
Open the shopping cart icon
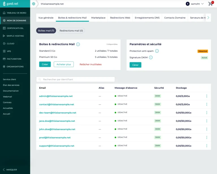point(210,4)
